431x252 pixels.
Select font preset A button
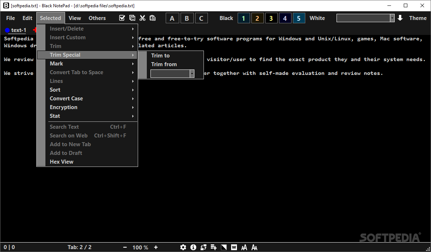pyautogui.click(x=172, y=18)
